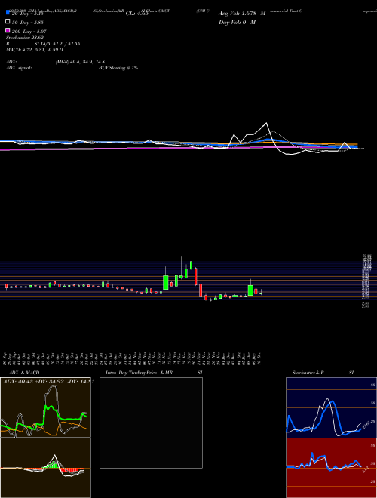Click the magenta 200 Day legend swatch
This screenshot has width=377, height=498.
coord(8,30)
